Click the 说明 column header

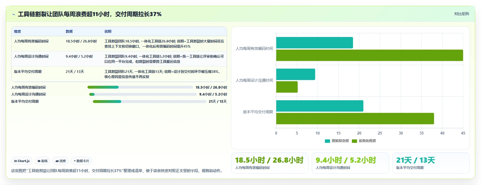pyautogui.click(x=108, y=32)
